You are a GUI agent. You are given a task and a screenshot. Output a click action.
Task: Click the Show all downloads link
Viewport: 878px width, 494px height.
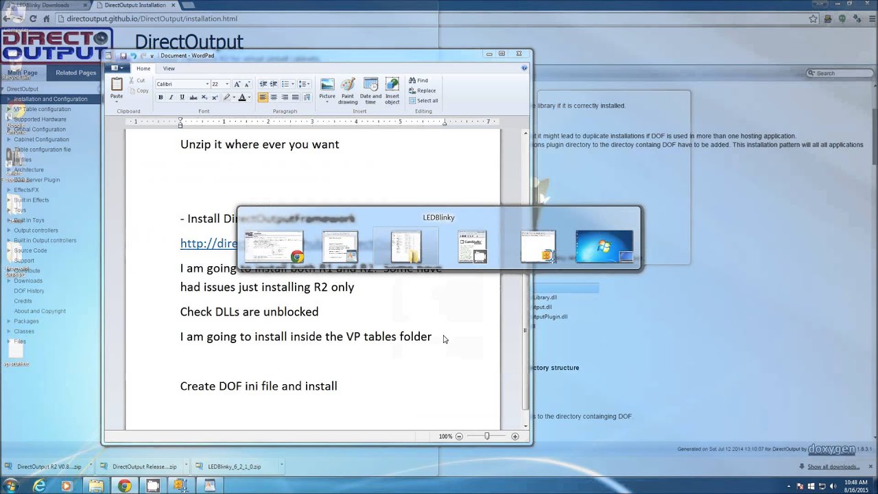pyautogui.click(x=833, y=467)
